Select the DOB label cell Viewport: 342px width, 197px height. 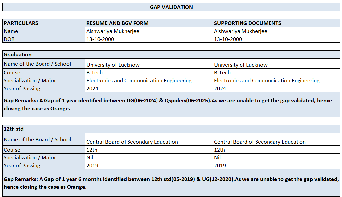coord(9,39)
